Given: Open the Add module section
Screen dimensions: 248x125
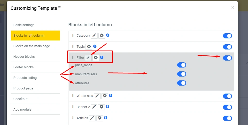Looking at the screenshot, I should pos(22,110).
